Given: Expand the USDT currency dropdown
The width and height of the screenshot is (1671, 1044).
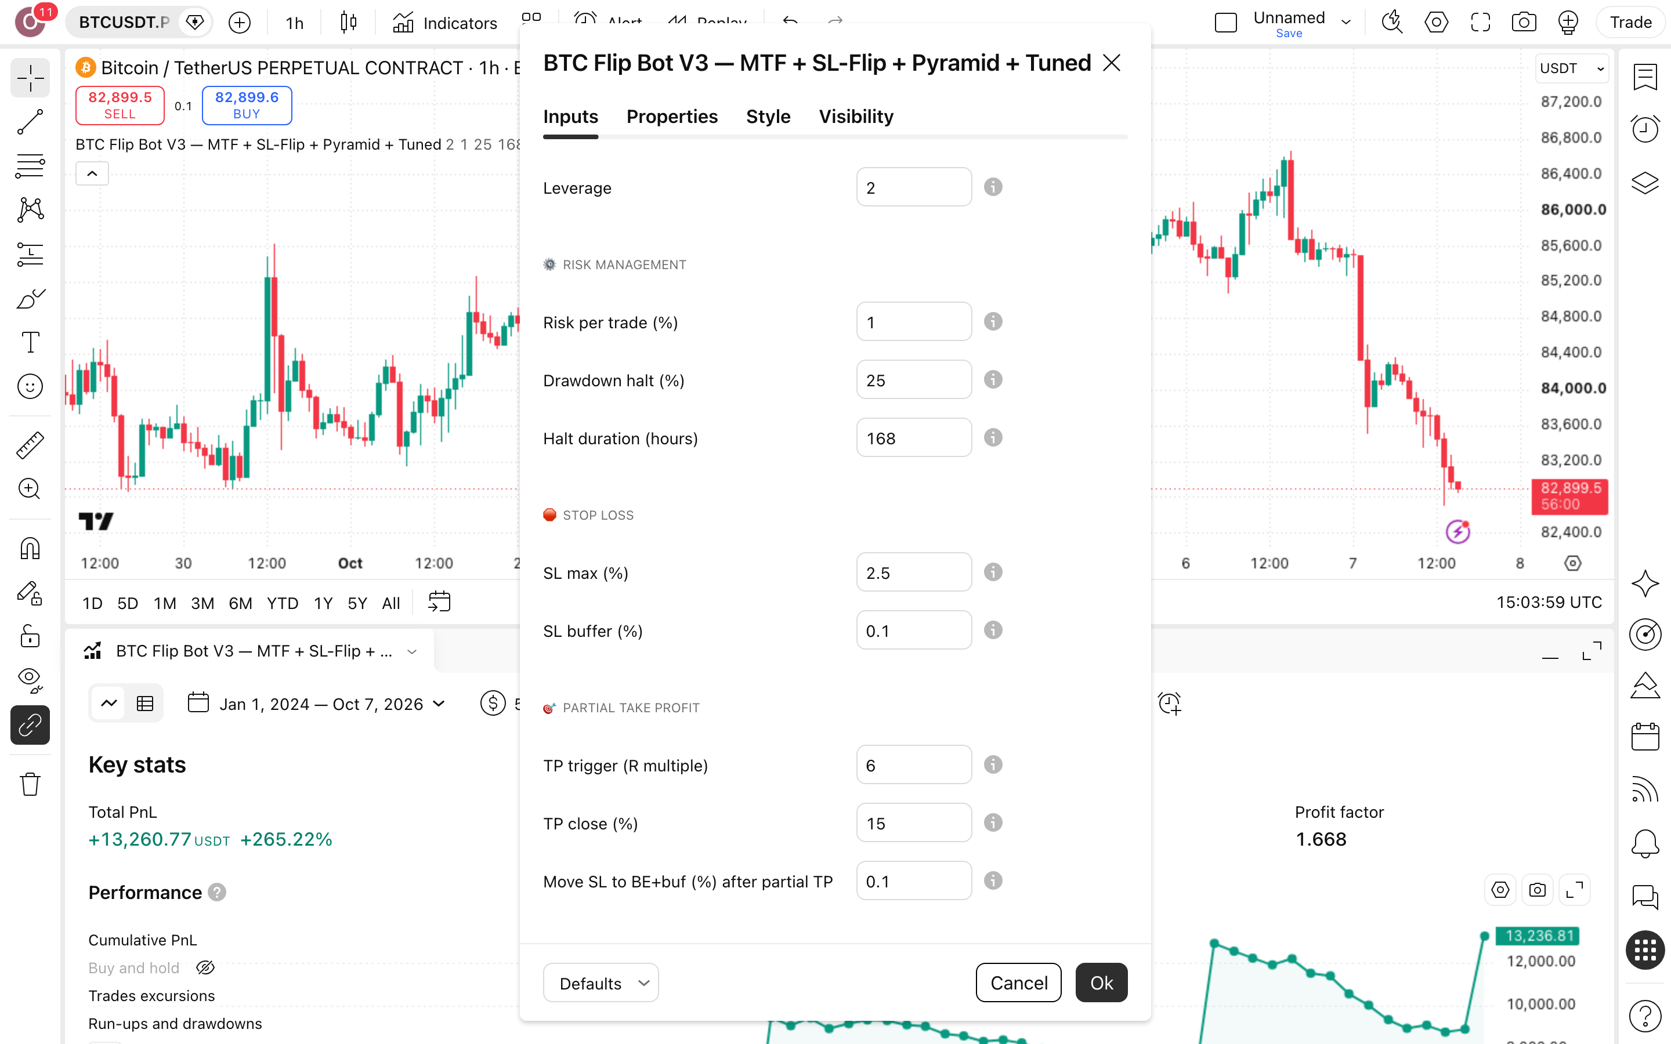Looking at the screenshot, I should [x=1572, y=68].
